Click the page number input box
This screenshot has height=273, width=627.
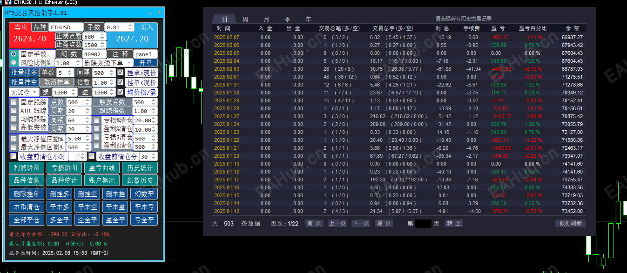(x=423, y=223)
